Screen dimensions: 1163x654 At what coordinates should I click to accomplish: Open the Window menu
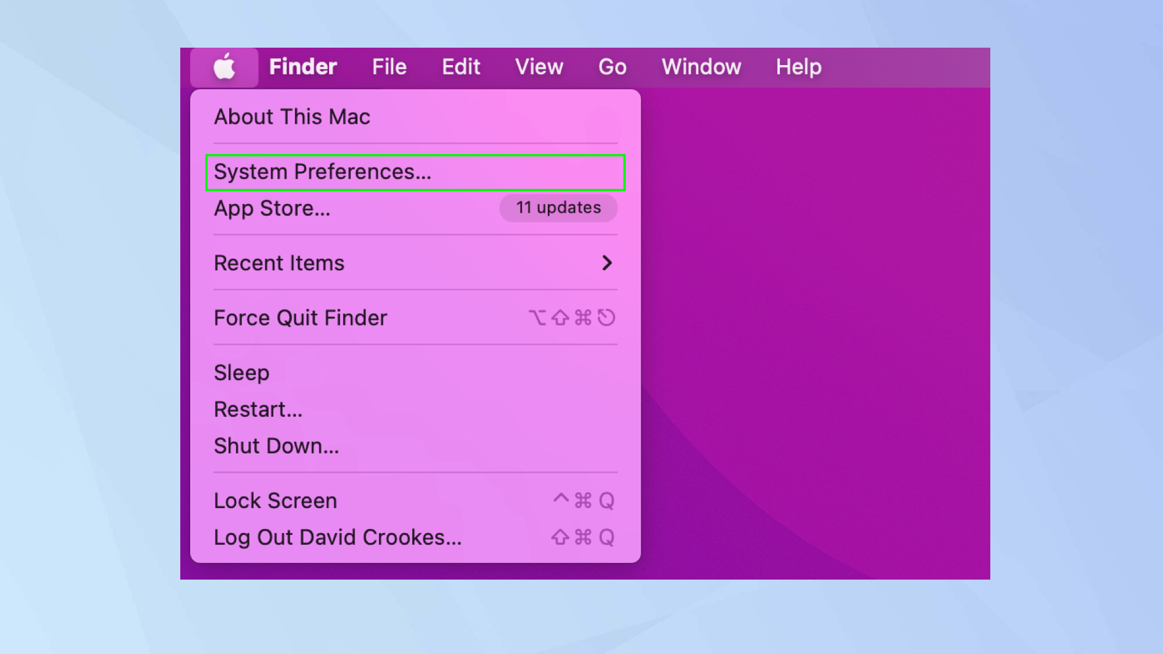[x=701, y=67]
